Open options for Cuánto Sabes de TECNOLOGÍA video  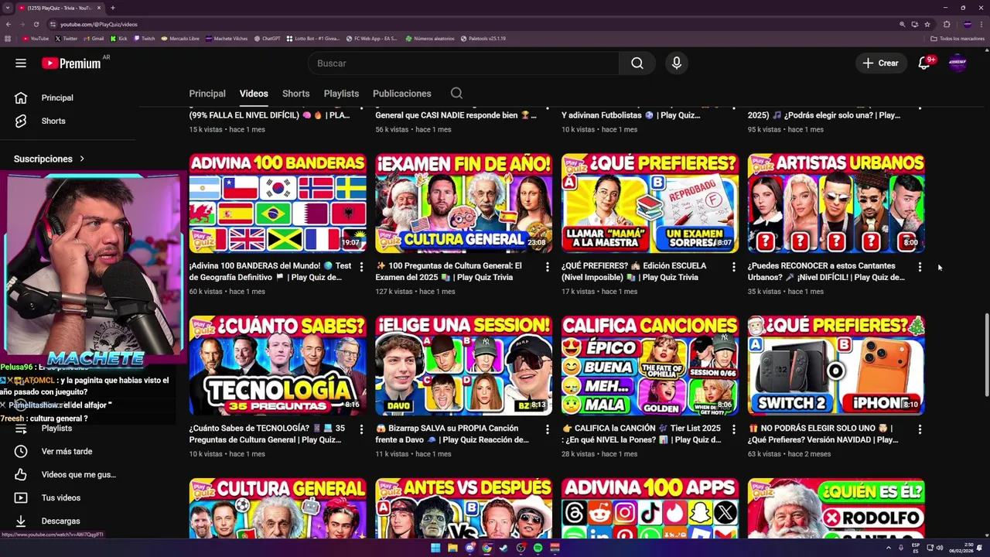[x=360, y=429]
